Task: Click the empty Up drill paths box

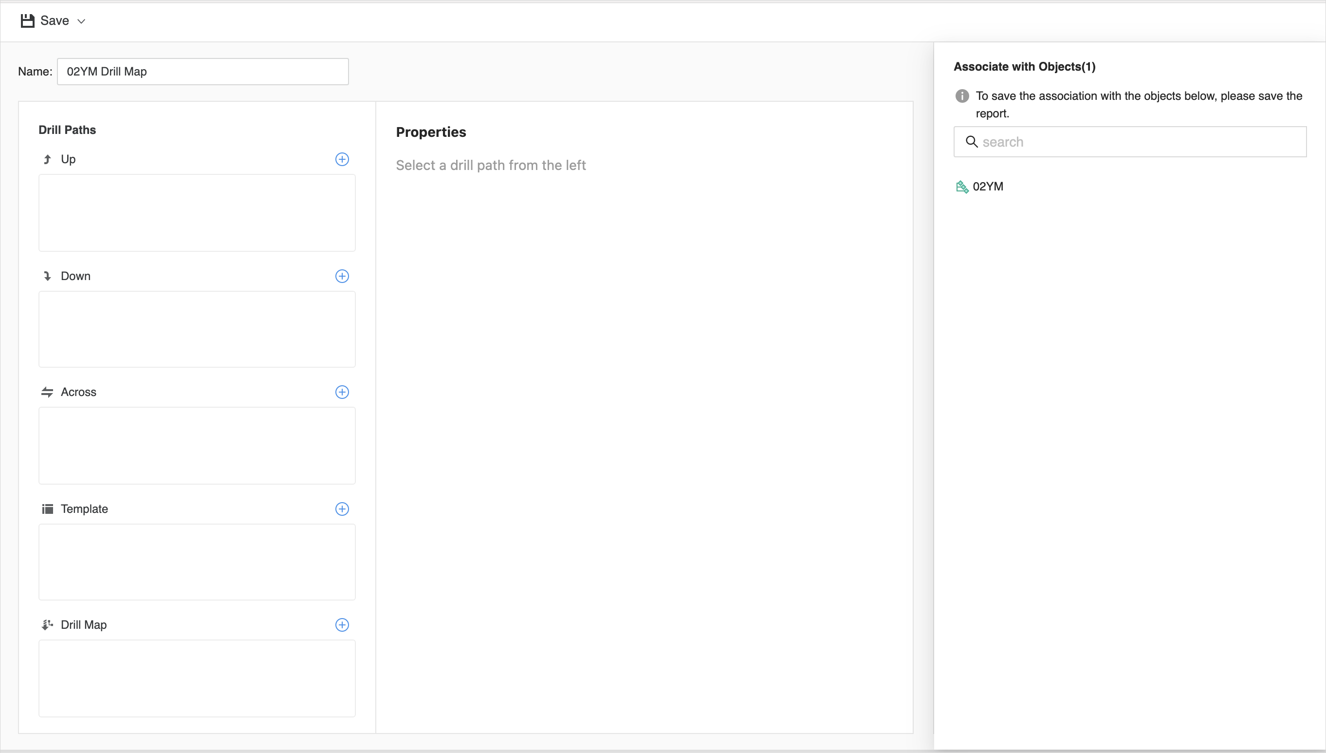Action: coord(197,212)
